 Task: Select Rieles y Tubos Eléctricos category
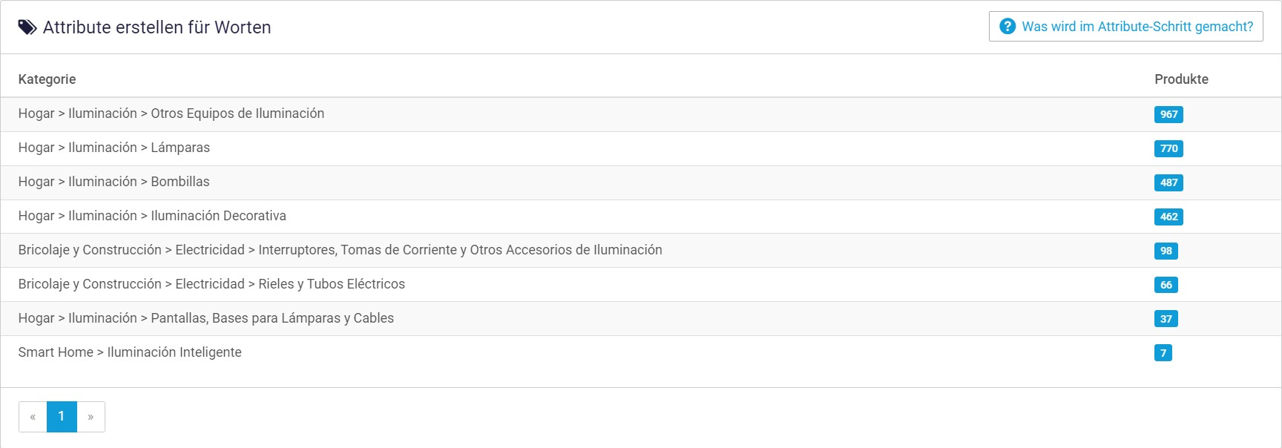(x=211, y=284)
